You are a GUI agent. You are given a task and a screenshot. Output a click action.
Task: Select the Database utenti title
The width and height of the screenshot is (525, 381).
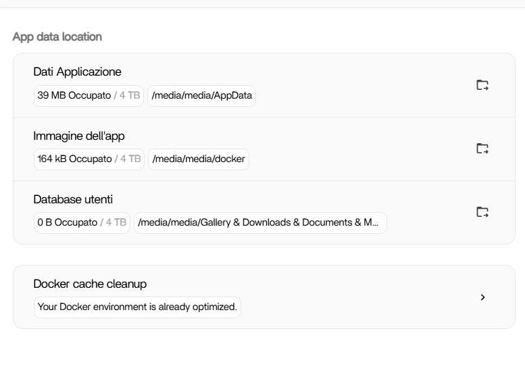pos(73,199)
